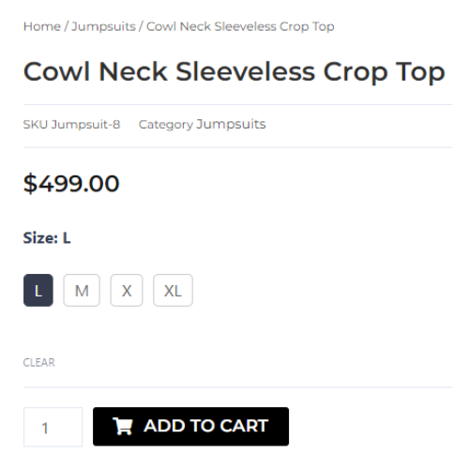Select the L size swatch
This screenshot has height=469, width=469.
pos(38,290)
